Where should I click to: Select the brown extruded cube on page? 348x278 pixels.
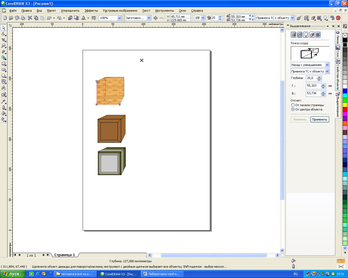click(111, 129)
